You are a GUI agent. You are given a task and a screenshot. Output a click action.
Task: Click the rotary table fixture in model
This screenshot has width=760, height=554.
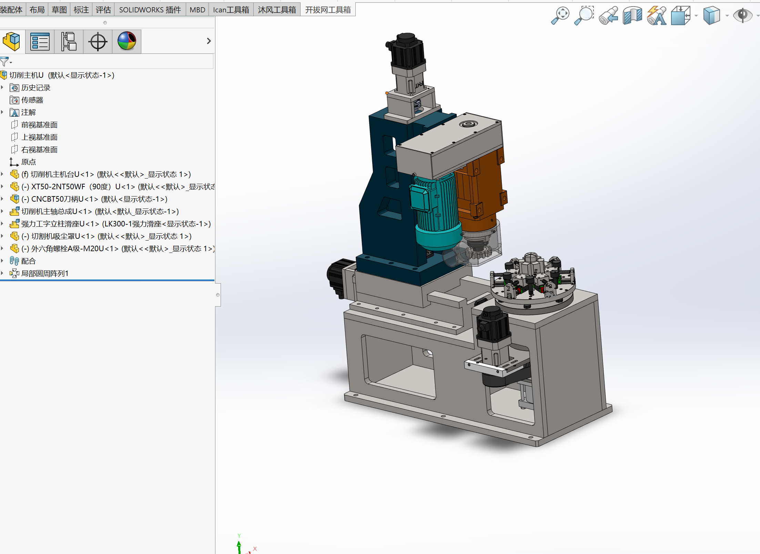[533, 283]
